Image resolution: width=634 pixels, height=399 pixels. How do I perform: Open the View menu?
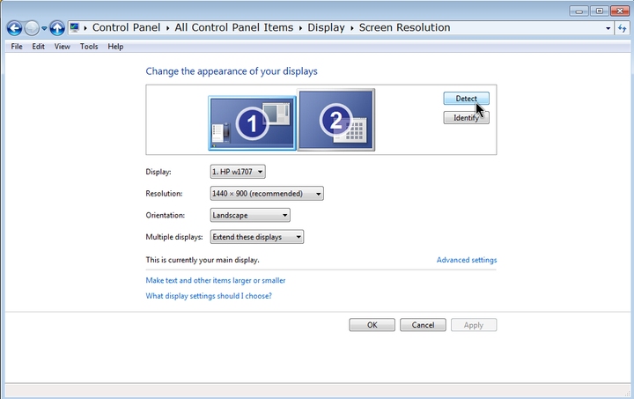(x=63, y=47)
